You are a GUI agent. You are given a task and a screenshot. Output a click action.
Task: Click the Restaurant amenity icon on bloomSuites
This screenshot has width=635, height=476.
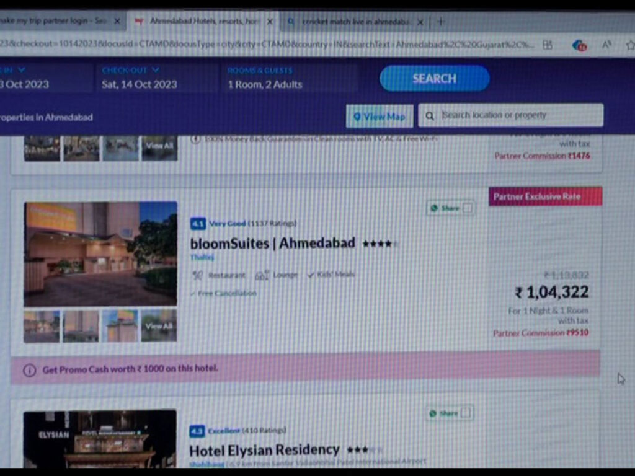(198, 275)
